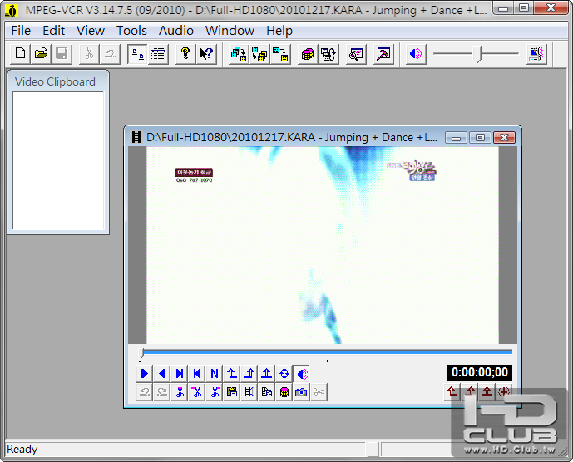Toggle the speaker audio icon in main toolbar
This screenshot has height=462, width=573.
416,54
